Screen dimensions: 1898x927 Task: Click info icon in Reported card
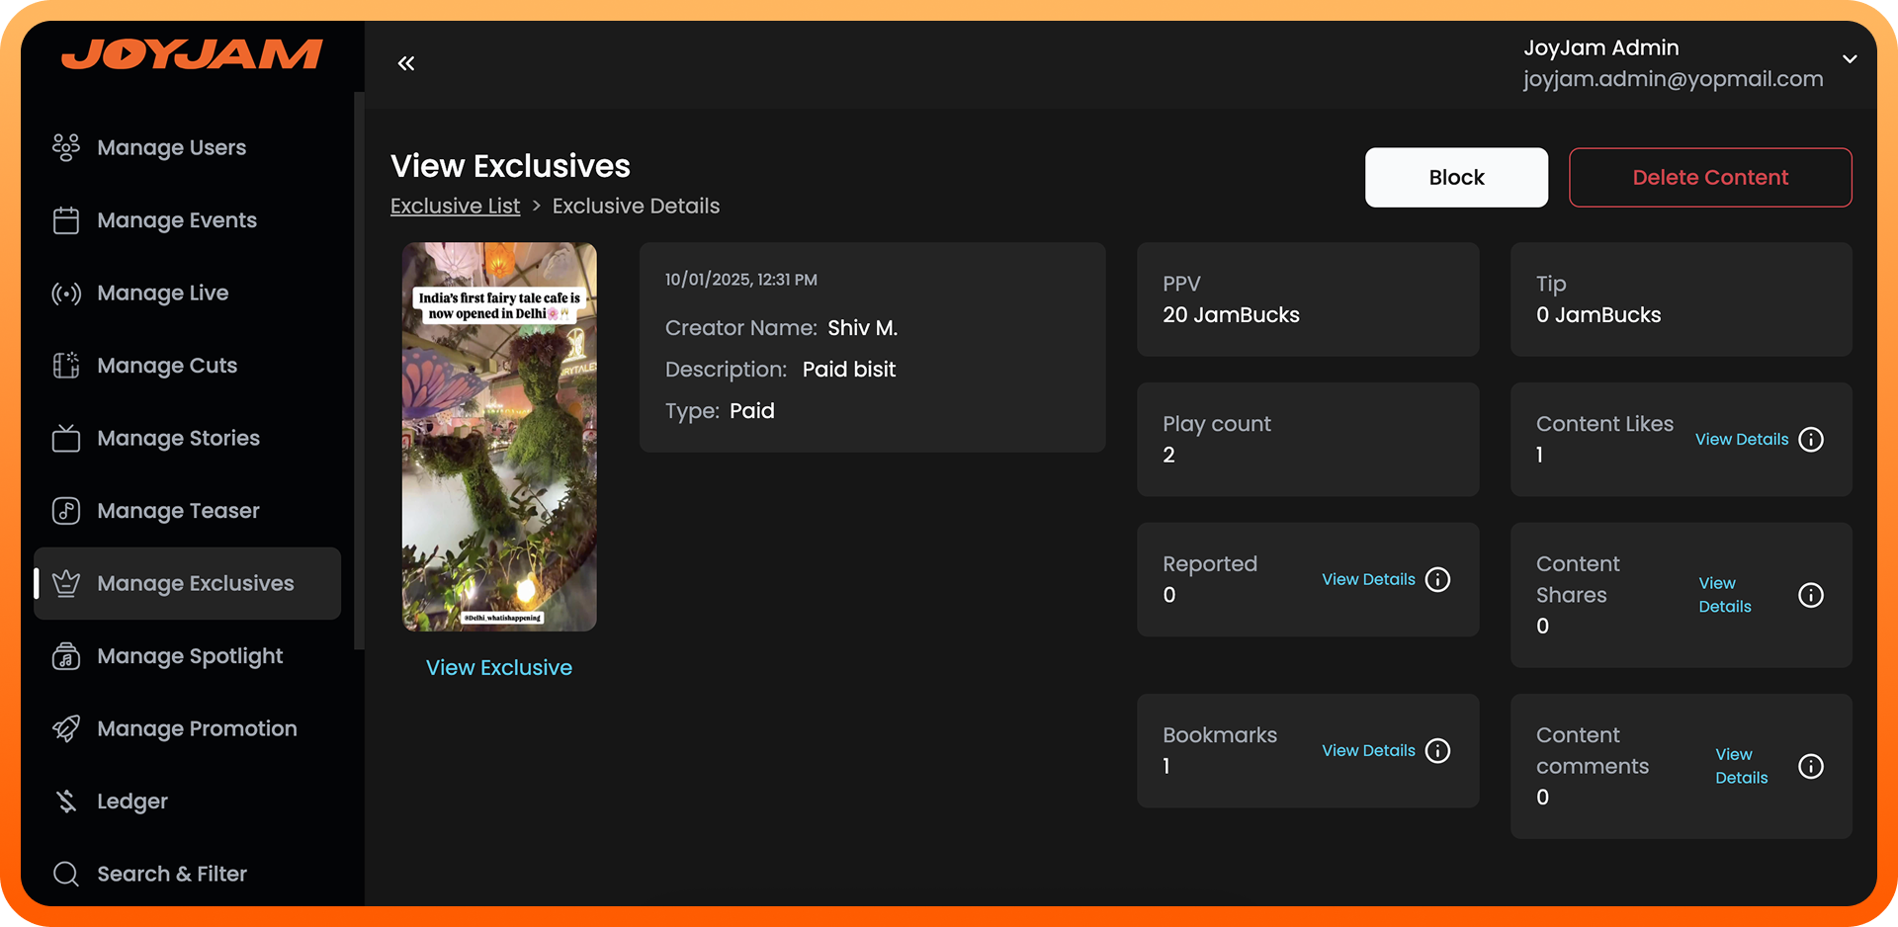coord(1438,579)
